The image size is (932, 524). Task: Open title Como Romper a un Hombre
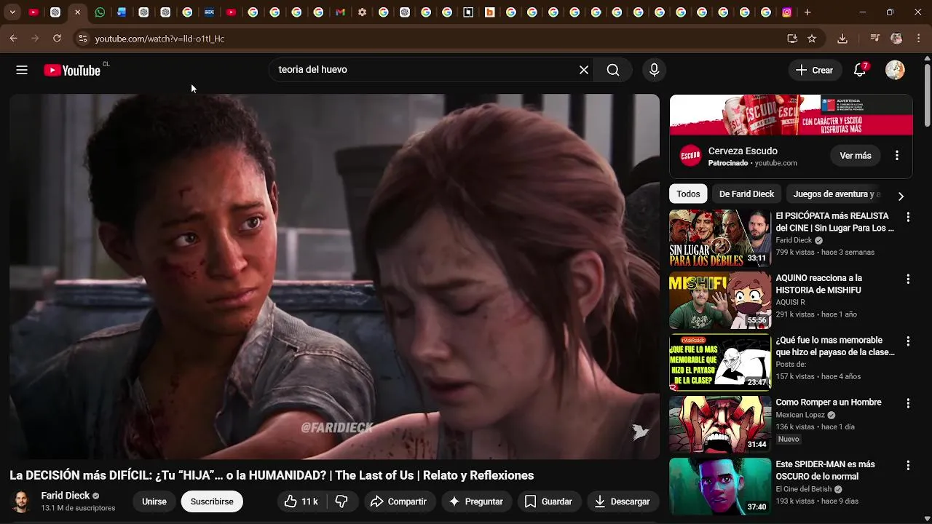pos(829,402)
